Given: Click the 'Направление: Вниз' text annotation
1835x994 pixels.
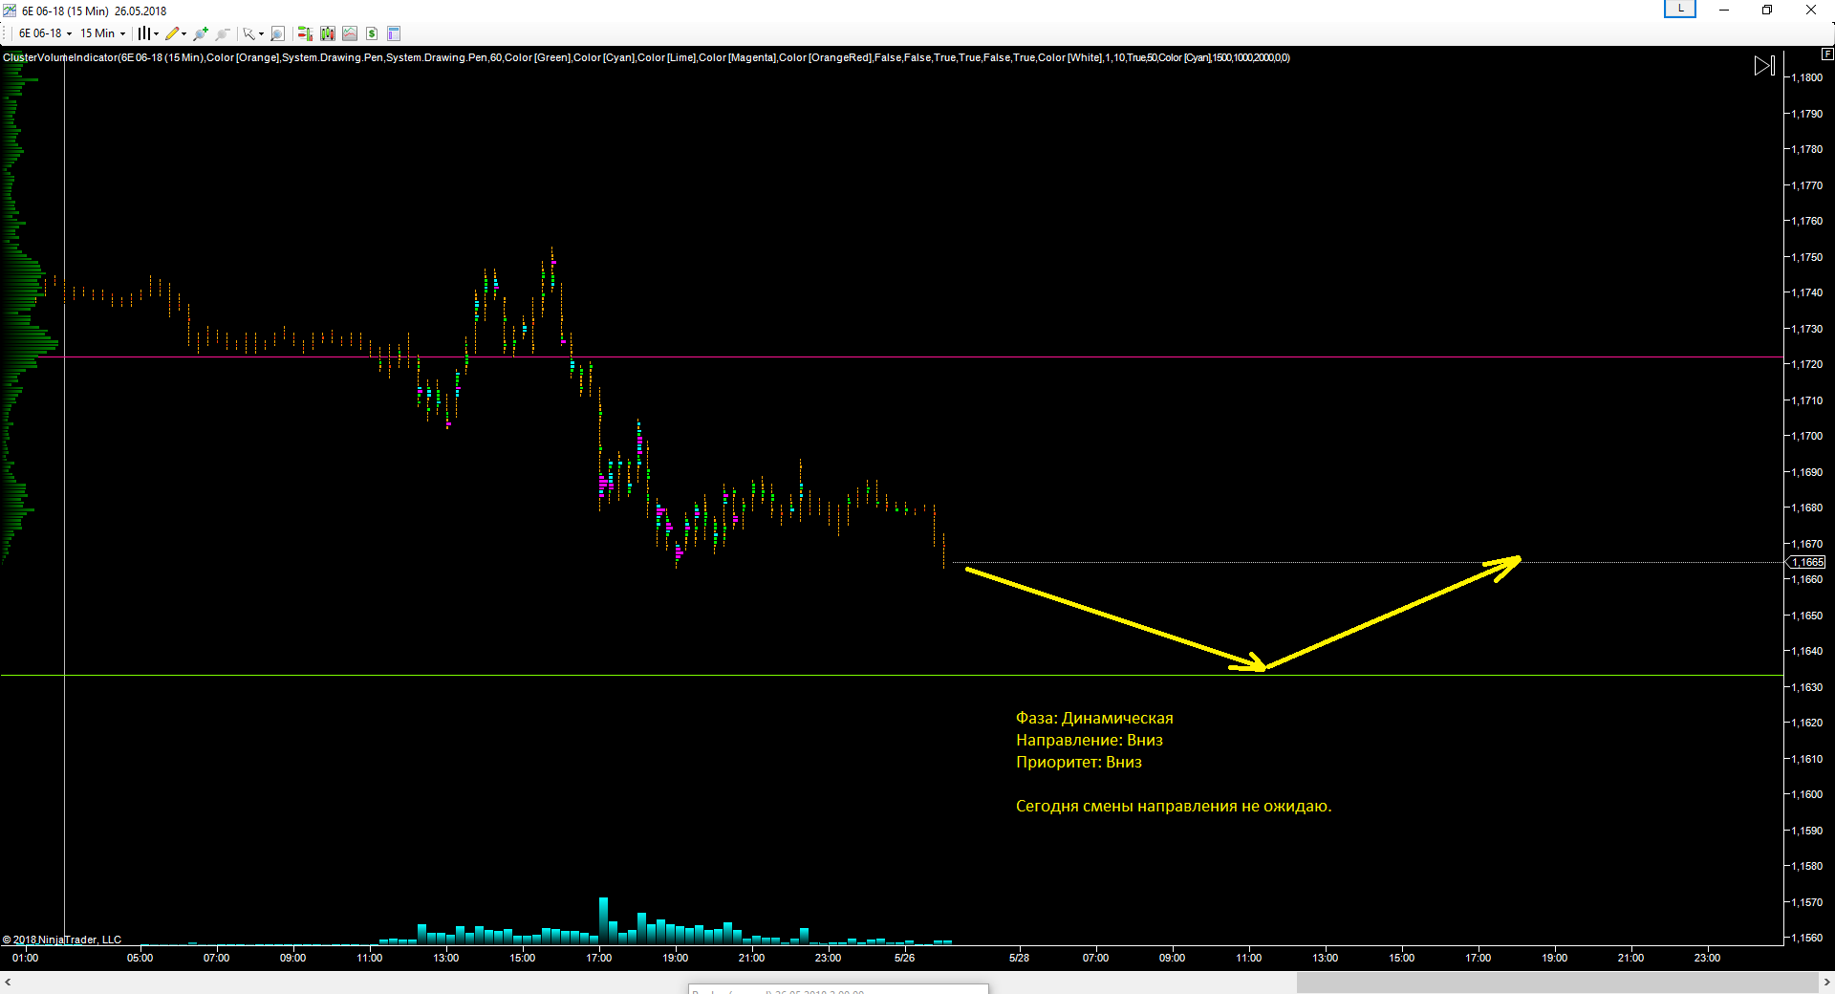Looking at the screenshot, I should click(1090, 740).
